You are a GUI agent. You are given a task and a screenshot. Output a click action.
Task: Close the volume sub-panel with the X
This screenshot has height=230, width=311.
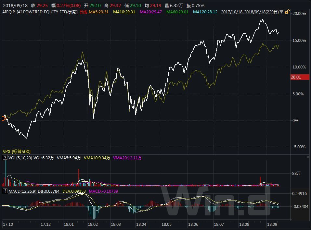(308, 157)
